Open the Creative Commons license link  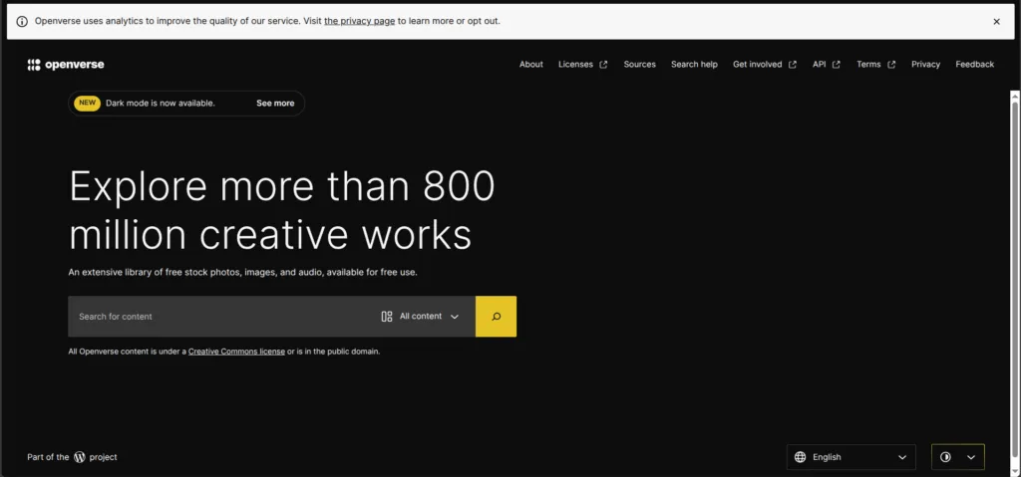pyautogui.click(x=236, y=352)
